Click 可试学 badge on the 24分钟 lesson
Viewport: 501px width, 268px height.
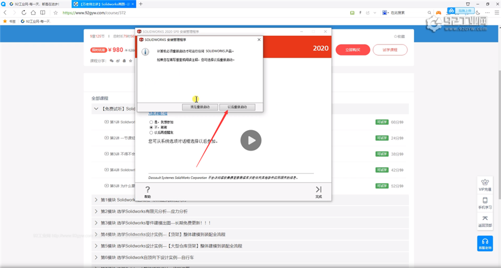click(382, 138)
